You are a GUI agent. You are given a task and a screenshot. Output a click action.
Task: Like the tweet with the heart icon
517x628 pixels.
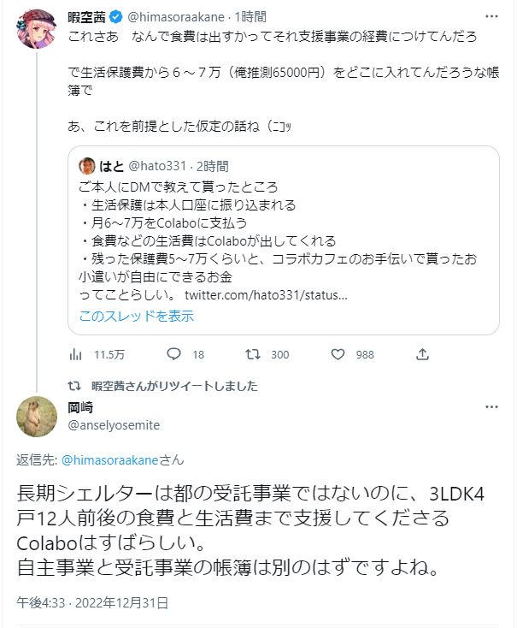coord(338,354)
